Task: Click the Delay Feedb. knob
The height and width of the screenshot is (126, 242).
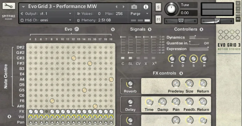Action: coord(189,102)
